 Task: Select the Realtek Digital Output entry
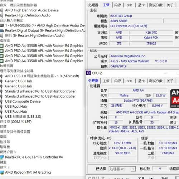coord(45,30)
